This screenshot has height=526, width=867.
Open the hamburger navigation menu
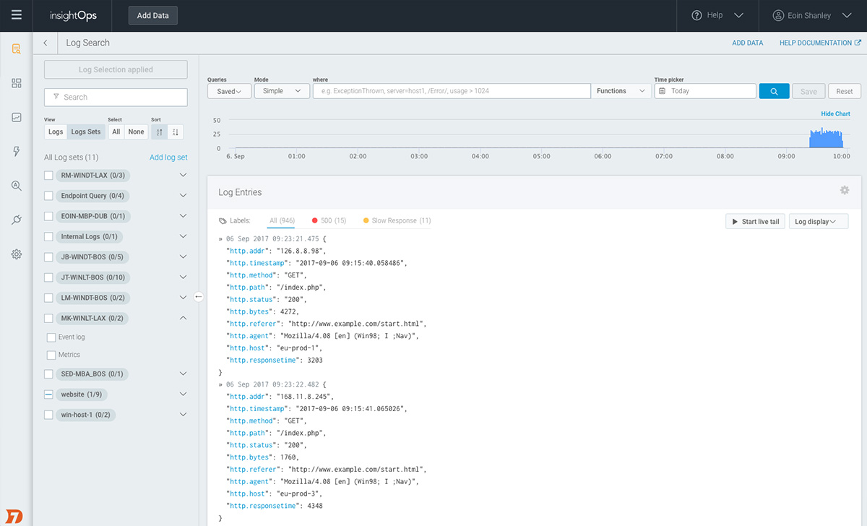(16, 15)
